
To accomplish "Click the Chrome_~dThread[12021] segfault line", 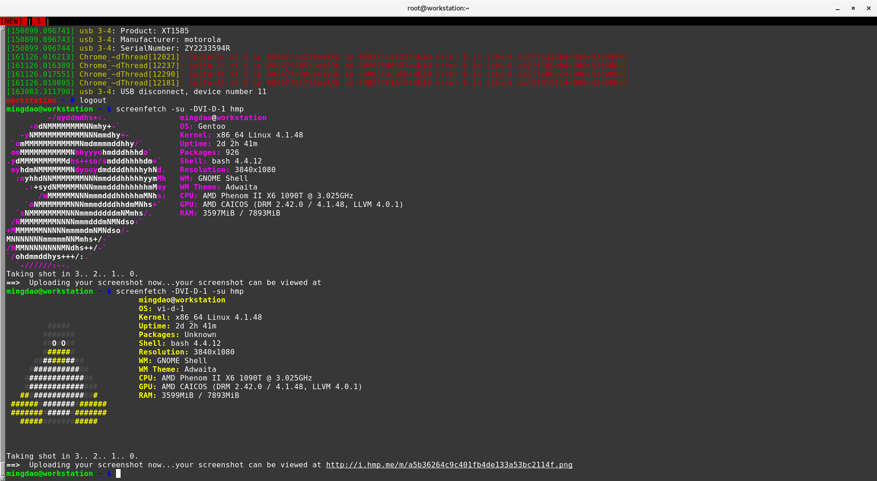I will pos(317,57).
